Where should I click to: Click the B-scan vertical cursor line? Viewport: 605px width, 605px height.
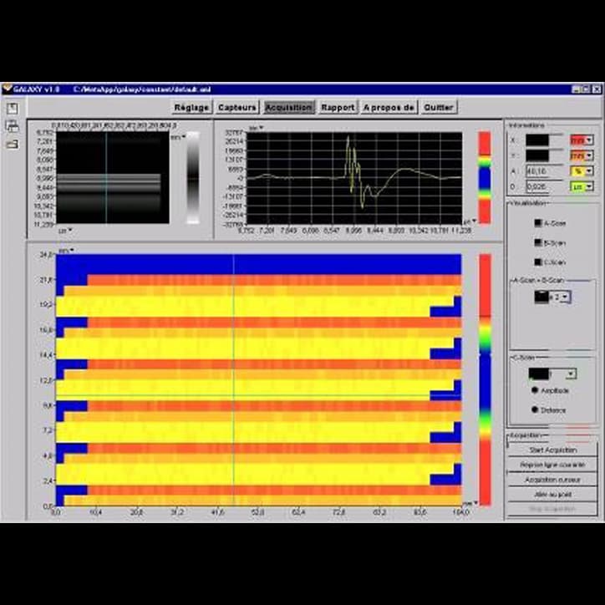[x=106, y=177]
